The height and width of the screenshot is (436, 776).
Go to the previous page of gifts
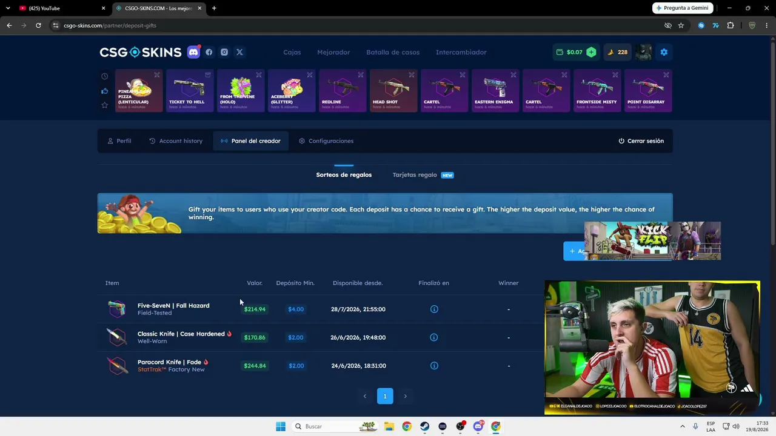click(x=364, y=396)
